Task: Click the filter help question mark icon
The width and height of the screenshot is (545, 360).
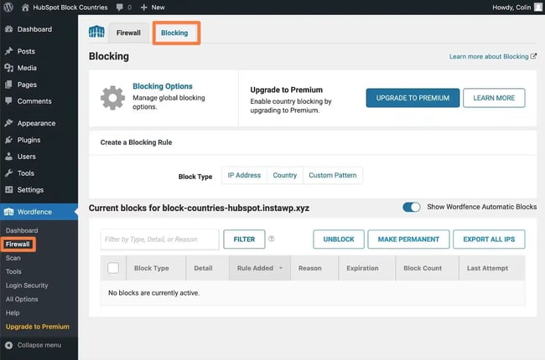Action: pos(272,239)
